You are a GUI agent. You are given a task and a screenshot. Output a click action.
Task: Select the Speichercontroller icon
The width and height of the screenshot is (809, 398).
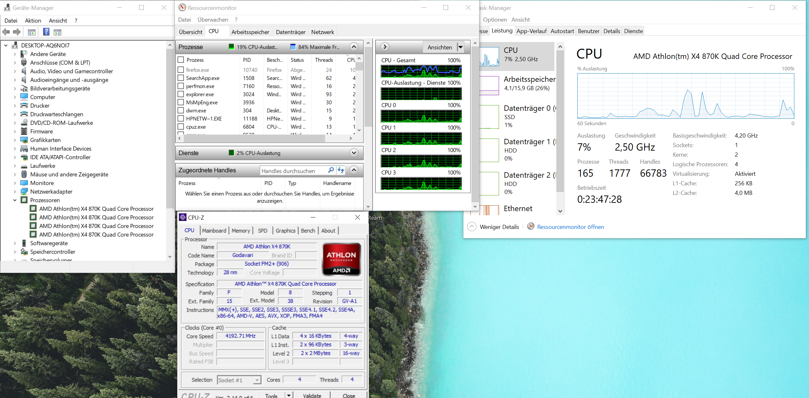pyautogui.click(x=24, y=252)
